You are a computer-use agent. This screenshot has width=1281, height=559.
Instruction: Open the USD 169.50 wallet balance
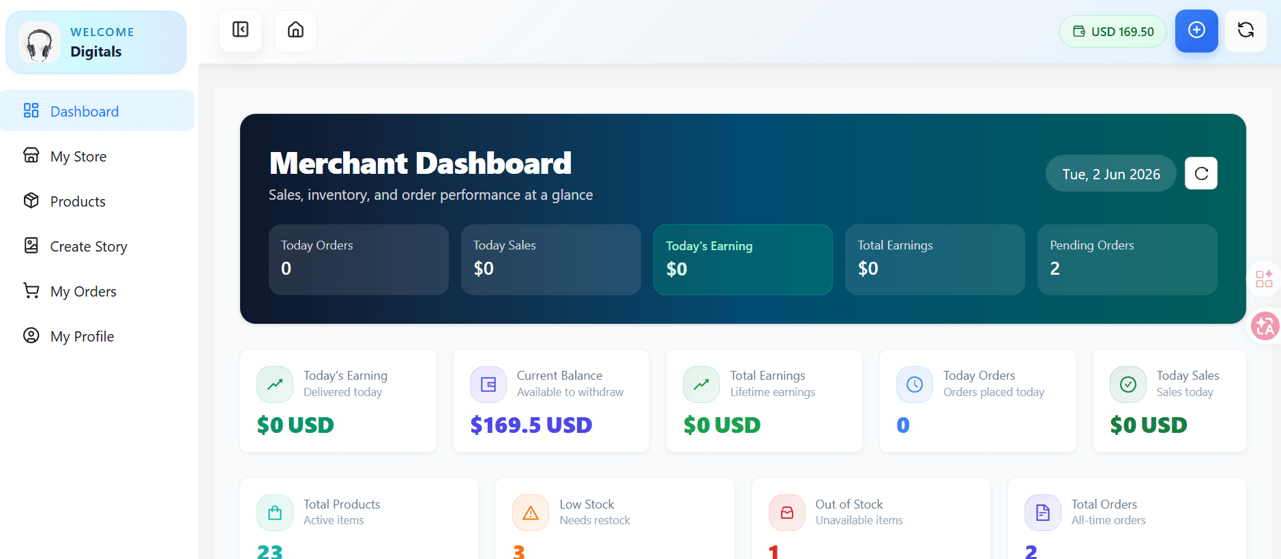coord(1113,31)
